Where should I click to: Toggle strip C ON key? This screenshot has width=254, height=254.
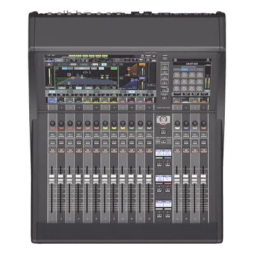(x=195, y=150)
